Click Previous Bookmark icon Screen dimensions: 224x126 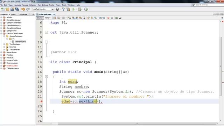88,18
